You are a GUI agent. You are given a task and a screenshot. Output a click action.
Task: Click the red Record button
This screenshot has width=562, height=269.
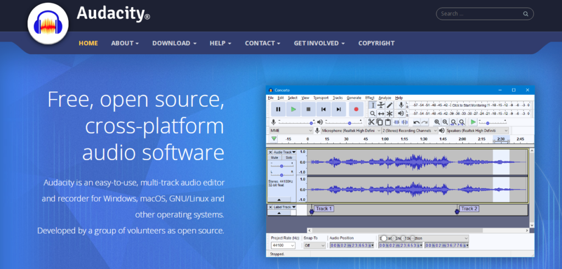[356, 109]
